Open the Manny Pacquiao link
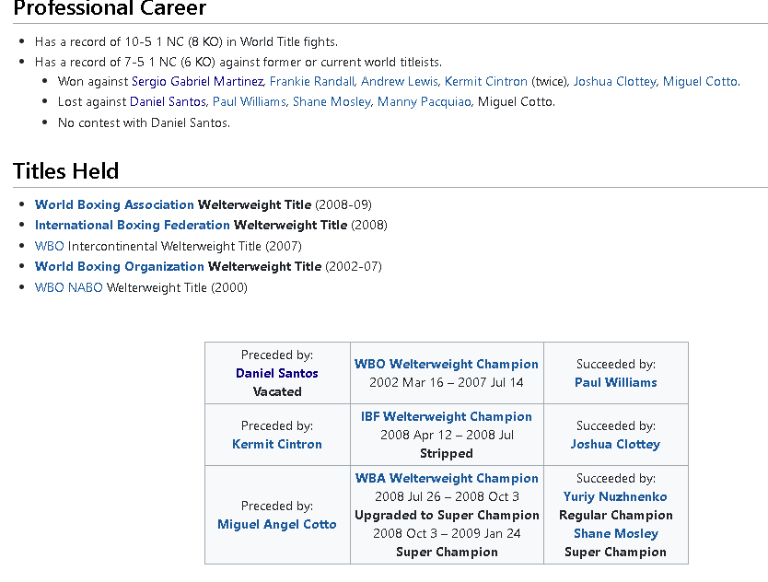768x582 pixels. [x=423, y=101]
